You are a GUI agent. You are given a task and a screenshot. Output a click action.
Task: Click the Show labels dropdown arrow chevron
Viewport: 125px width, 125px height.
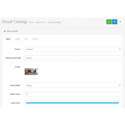click(119, 85)
